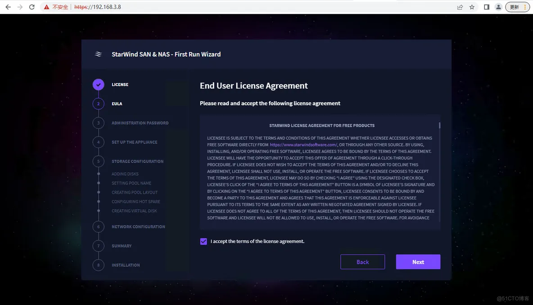Select the NETWORK CONFIGURATION step label
This screenshot has height=305, width=533.
coord(138,227)
